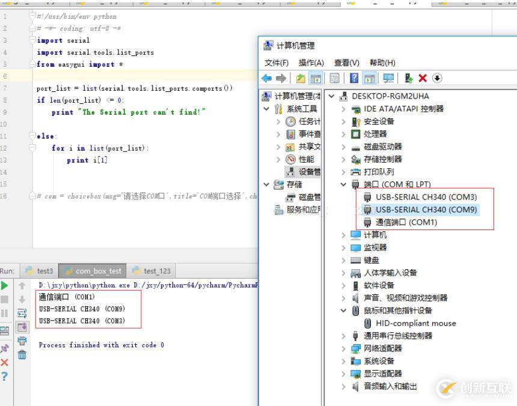
Task: Click the soft-wrap icon in run panel
Action: [x=22, y=314]
